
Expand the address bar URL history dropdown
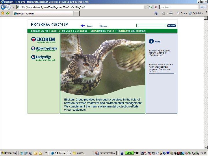tap(146, 7)
